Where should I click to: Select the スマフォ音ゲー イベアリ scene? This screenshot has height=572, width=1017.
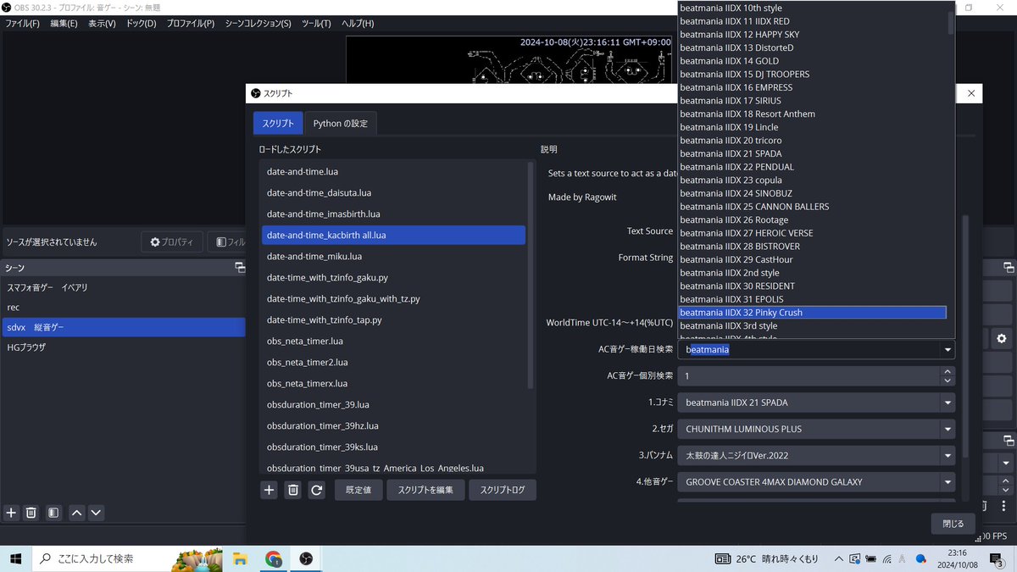[123, 287]
